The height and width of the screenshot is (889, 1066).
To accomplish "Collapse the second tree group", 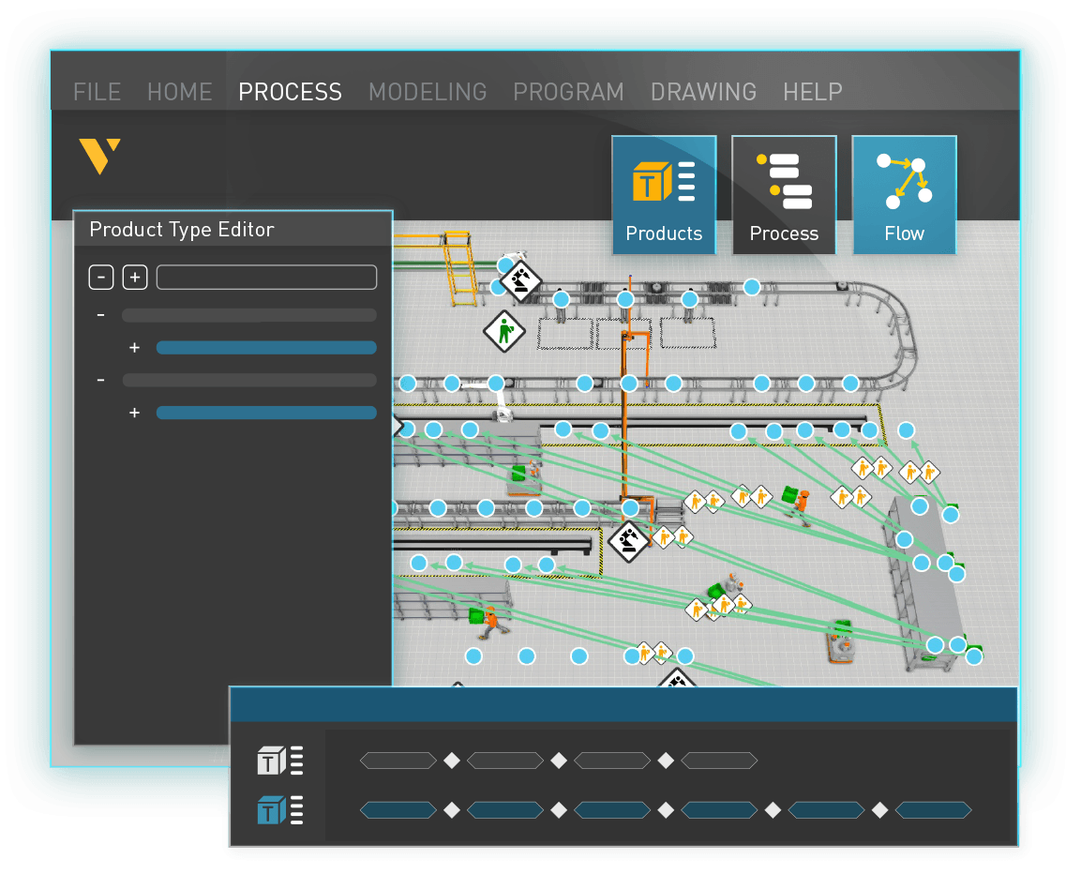I will 100,380.
